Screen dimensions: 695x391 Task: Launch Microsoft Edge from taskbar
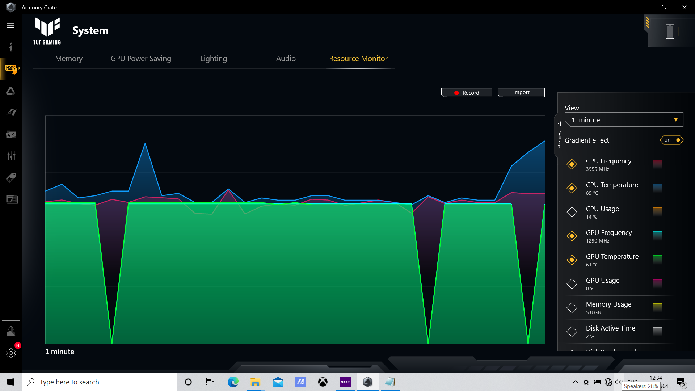pyautogui.click(x=233, y=382)
